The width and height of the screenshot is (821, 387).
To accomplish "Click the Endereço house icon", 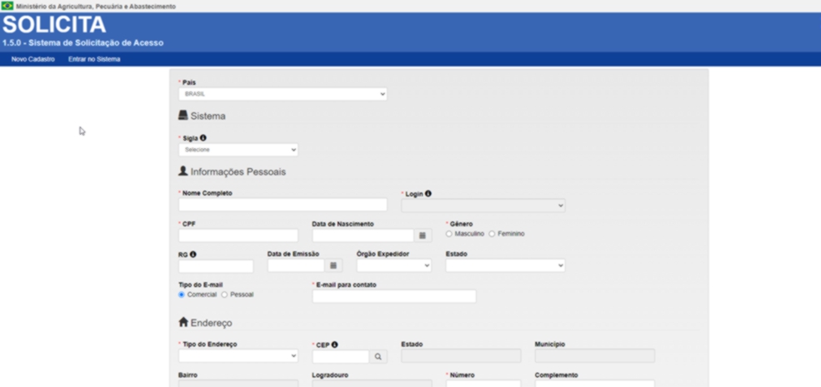I will pyautogui.click(x=183, y=322).
